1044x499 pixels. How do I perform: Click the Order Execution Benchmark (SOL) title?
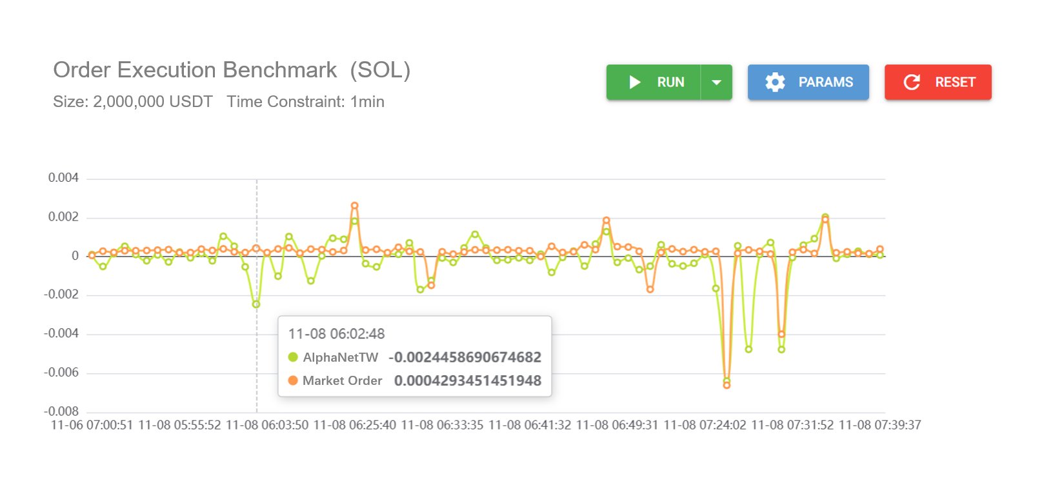[x=232, y=70]
